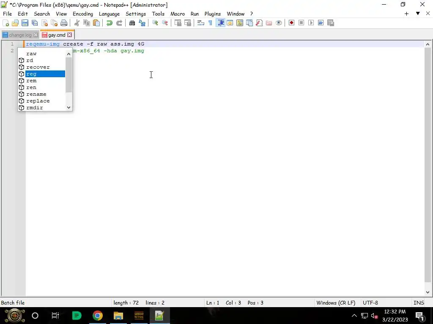Choose 'rmdir' autocomplete suggestion
433x324 pixels.
tap(42, 108)
